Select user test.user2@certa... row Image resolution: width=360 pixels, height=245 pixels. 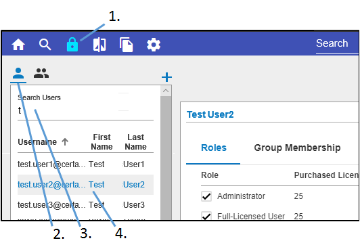pos(85,185)
